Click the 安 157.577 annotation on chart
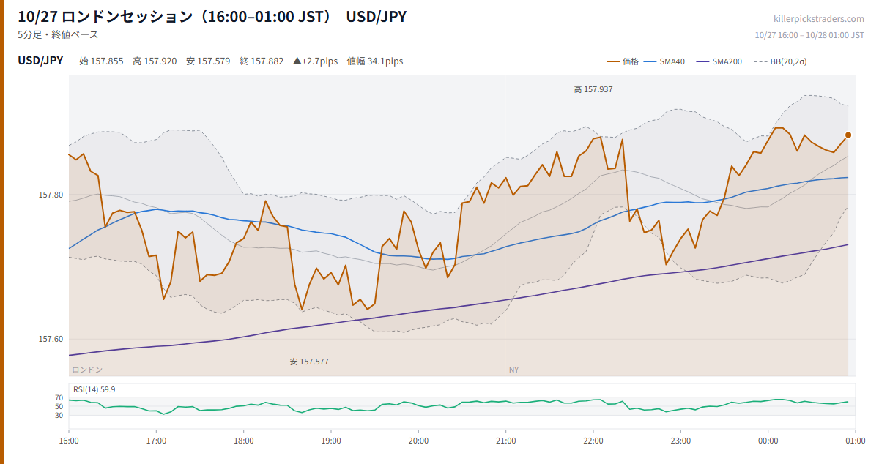 [x=309, y=362]
